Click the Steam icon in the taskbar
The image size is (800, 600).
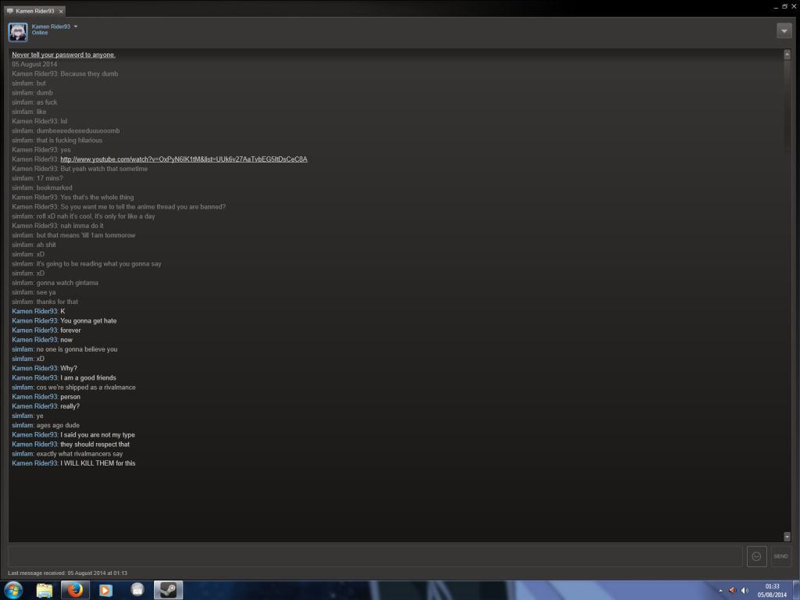tap(167, 590)
